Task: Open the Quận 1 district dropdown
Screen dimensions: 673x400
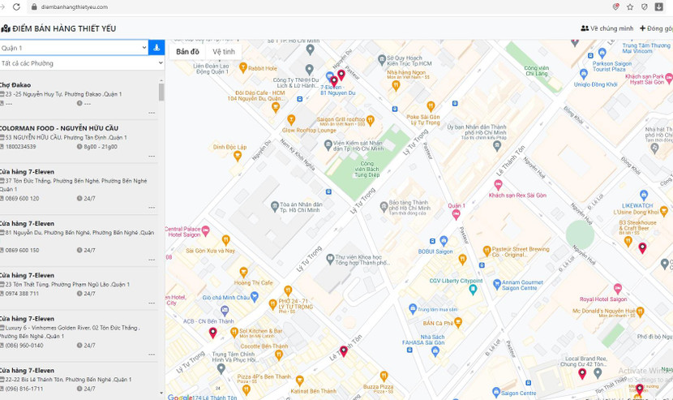Action: (74, 48)
